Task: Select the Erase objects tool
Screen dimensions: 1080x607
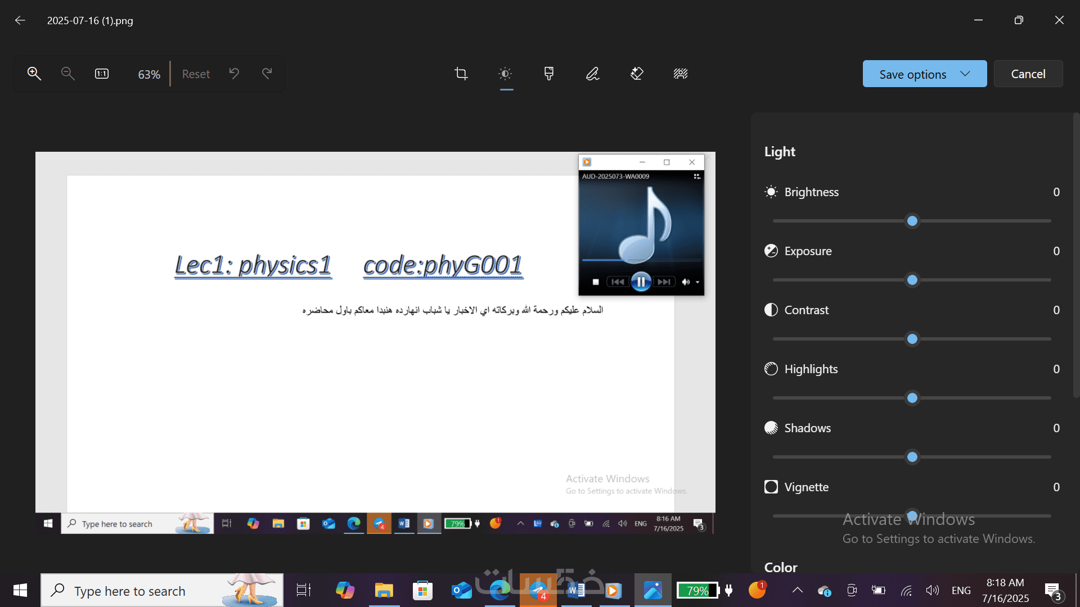Action: (637, 74)
